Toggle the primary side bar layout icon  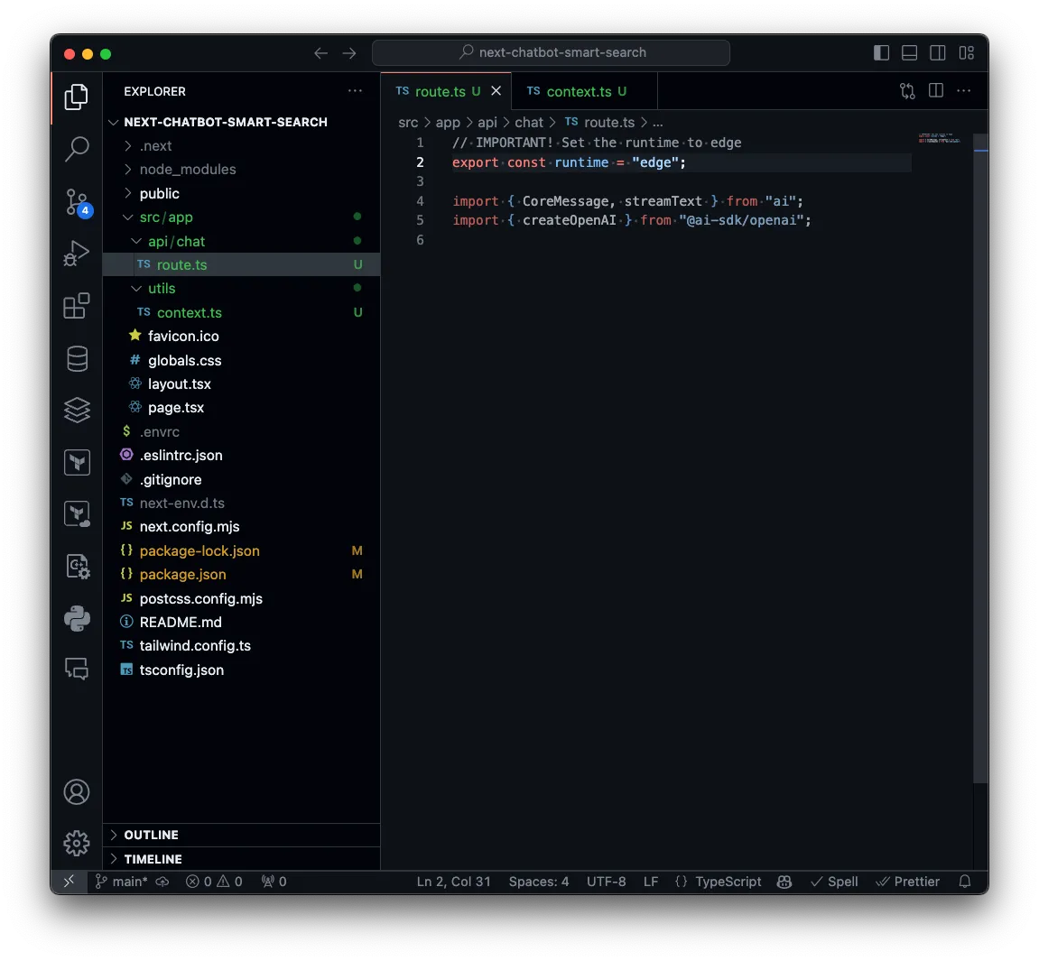[881, 53]
